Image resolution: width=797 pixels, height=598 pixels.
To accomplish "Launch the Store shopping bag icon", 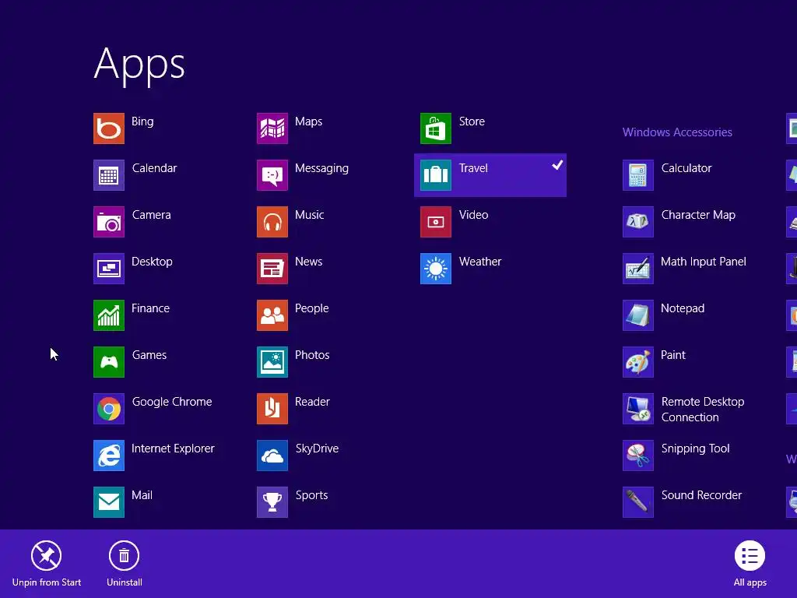I will coord(436,128).
